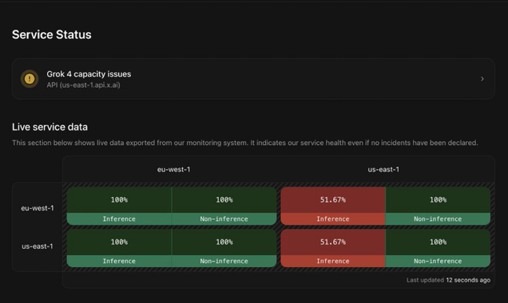508x303 pixels.
Task: Click us-east-1 row, eu-west-1 column Non-inference 100% cell
Action: tap(224, 248)
